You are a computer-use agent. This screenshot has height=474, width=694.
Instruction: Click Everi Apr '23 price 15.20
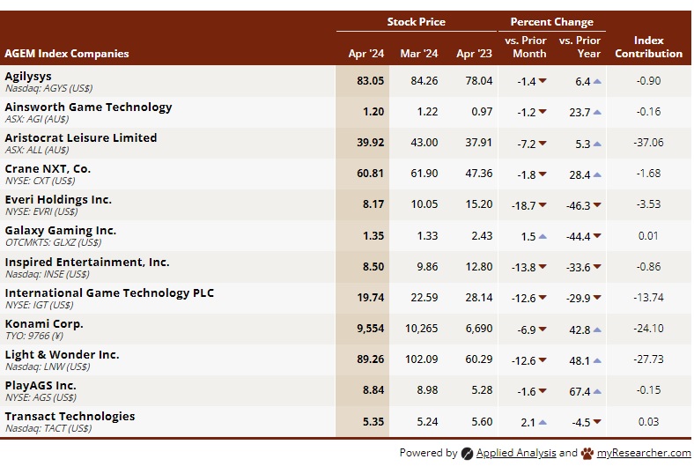pos(478,204)
